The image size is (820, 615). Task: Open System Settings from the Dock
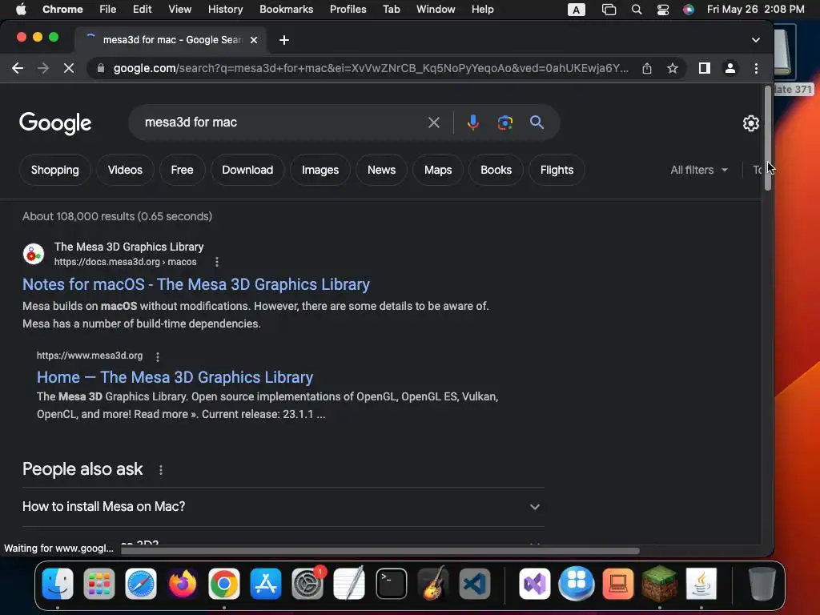307,584
